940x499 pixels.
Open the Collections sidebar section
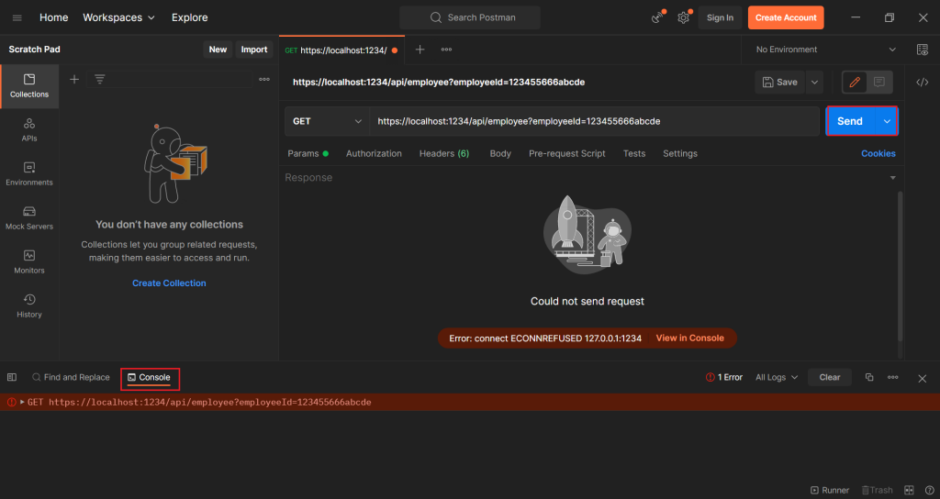[28, 86]
